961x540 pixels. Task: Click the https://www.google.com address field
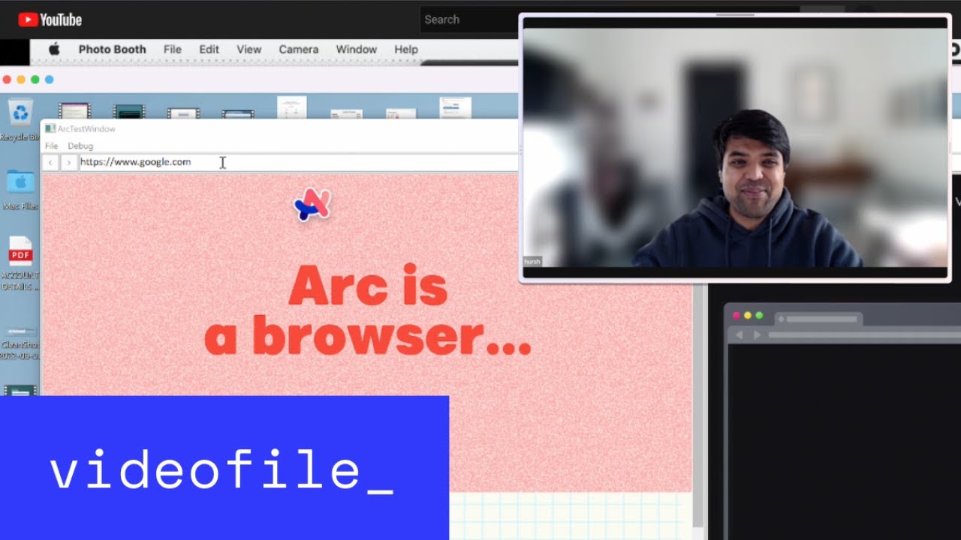298,162
